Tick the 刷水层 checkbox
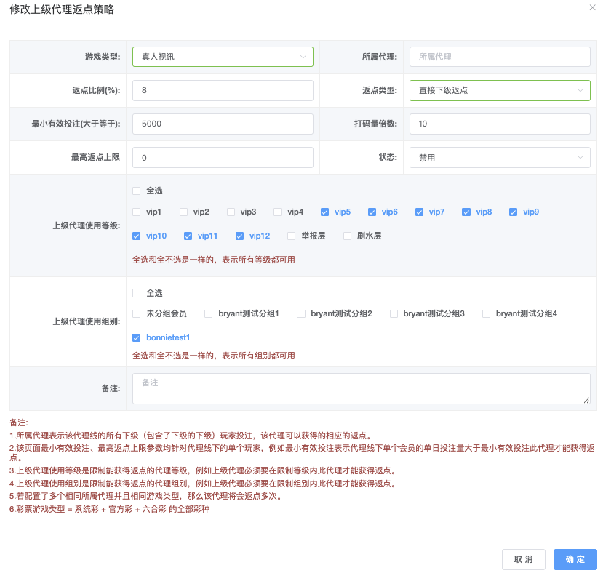The height and width of the screenshot is (573, 603). click(348, 236)
